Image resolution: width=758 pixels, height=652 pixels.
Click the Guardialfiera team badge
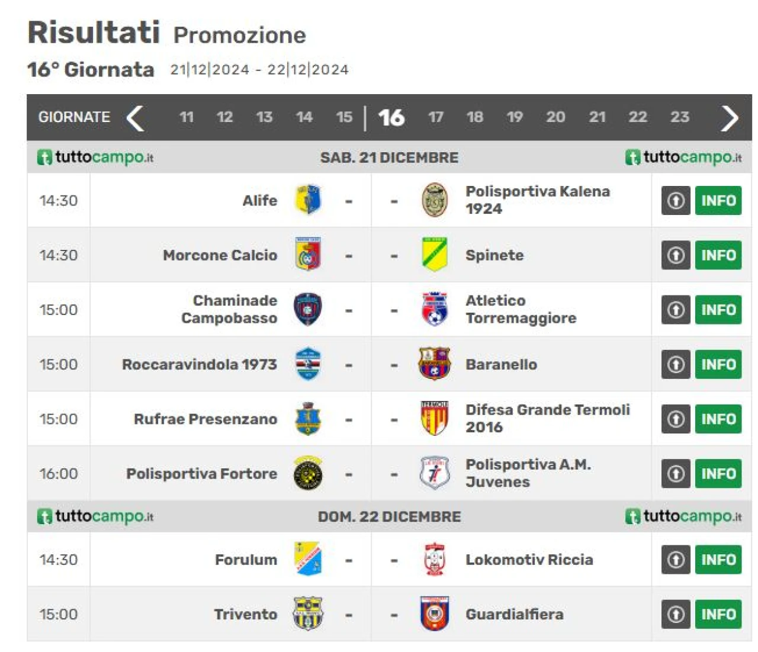tap(435, 614)
